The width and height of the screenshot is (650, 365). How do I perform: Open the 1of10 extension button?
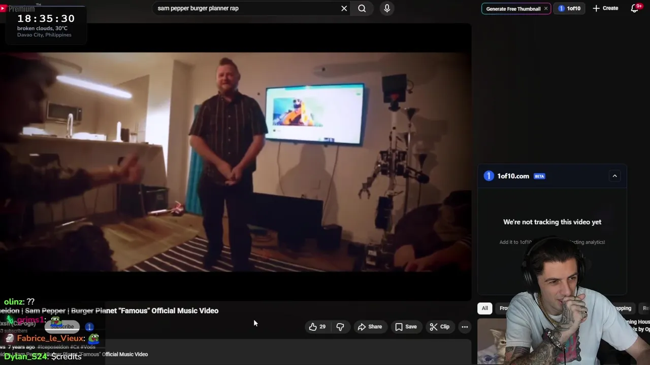tap(569, 8)
